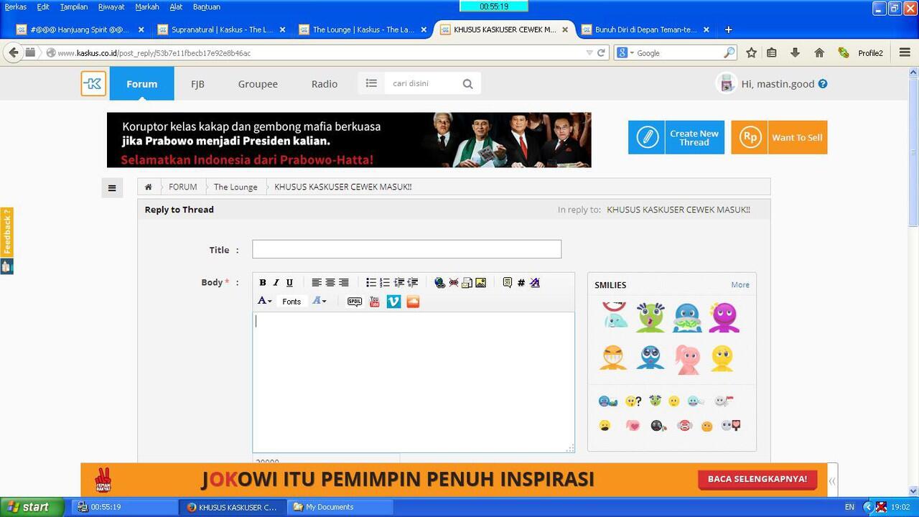The width and height of the screenshot is (919, 517).
Task: Switch to the Hanjuang Spirit tab
Action: pyautogui.click(x=79, y=29)
